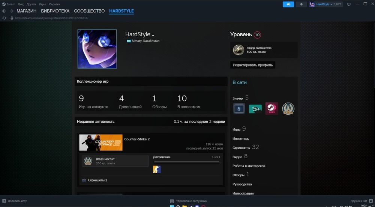Click the level 10 circle badge
The height and width of the screenshot is (207, 375).
pos(257,35)
